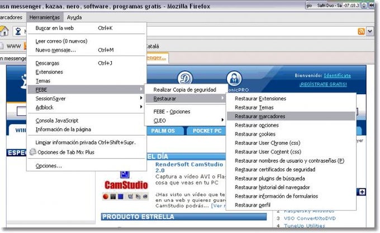Select Restaurar nombres de usuario y contraseñas

291,161
